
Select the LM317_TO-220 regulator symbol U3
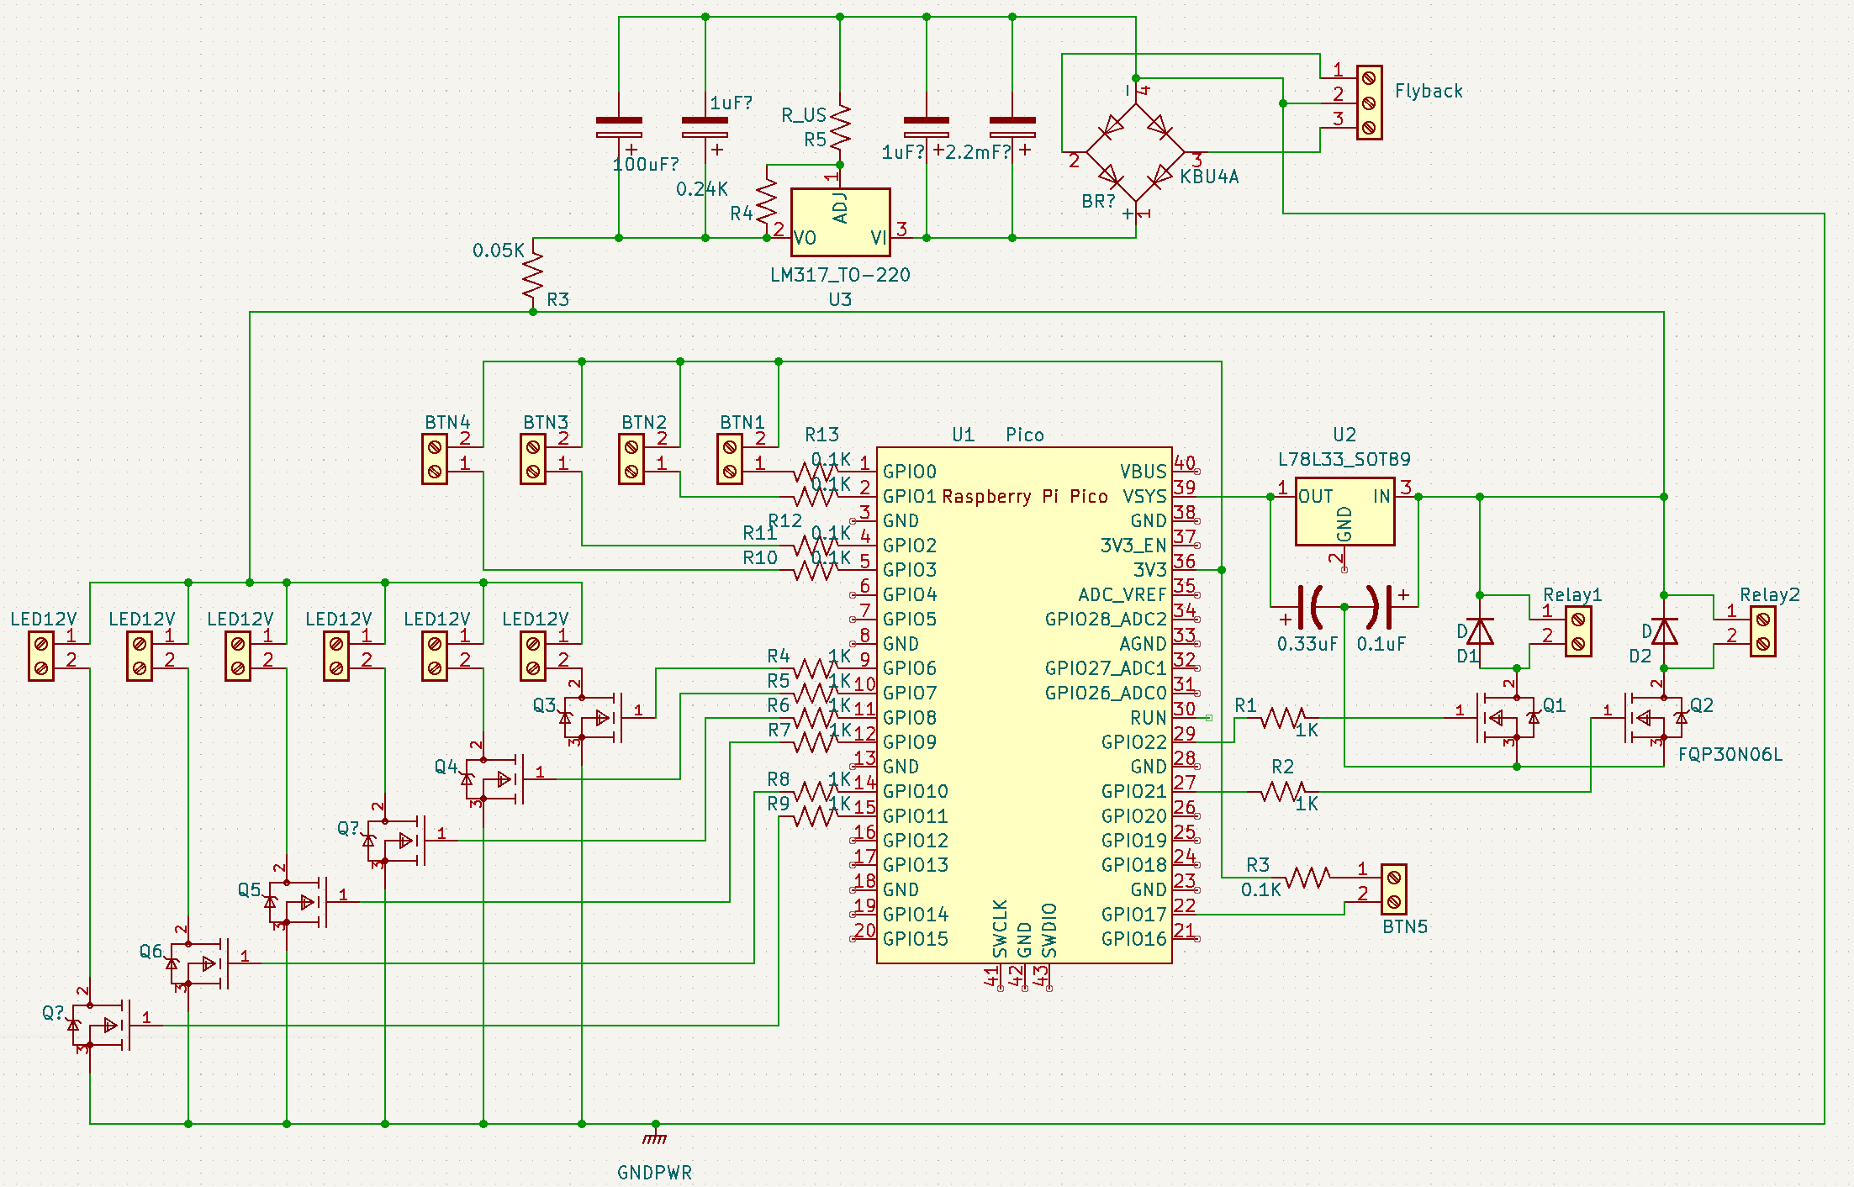pyautogui.click(x=840, y=222)
